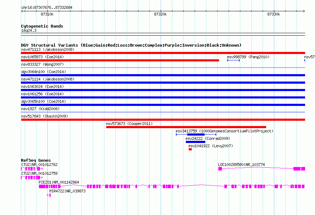Click the esv3413759 1000GenomesConsortiumPilotProject label

click(x=224, y=131)
